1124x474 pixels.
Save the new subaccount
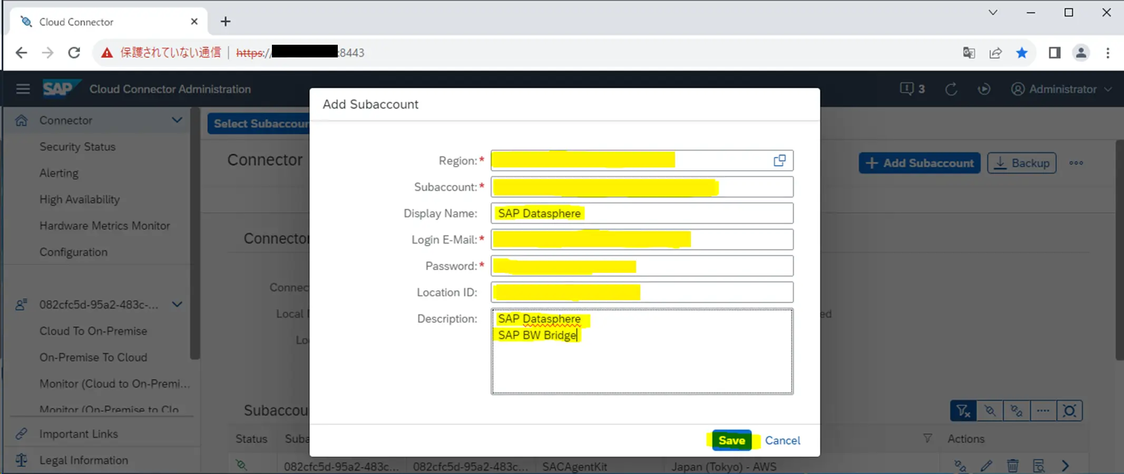click(732, 440)
